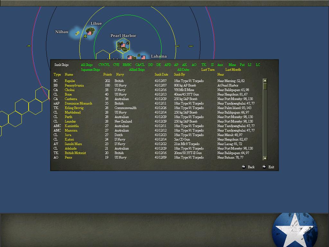Open ship Pennsylvania details

coord(74,85)
